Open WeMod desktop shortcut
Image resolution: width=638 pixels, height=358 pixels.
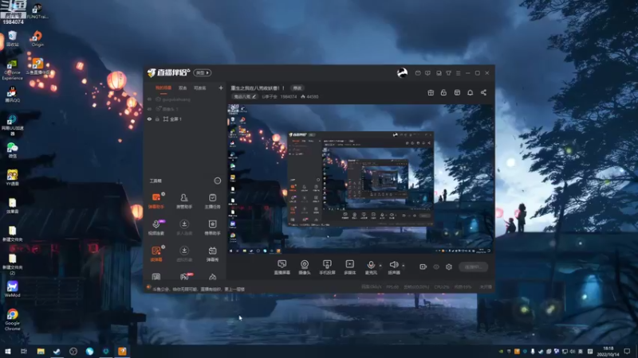coord(12,289)
